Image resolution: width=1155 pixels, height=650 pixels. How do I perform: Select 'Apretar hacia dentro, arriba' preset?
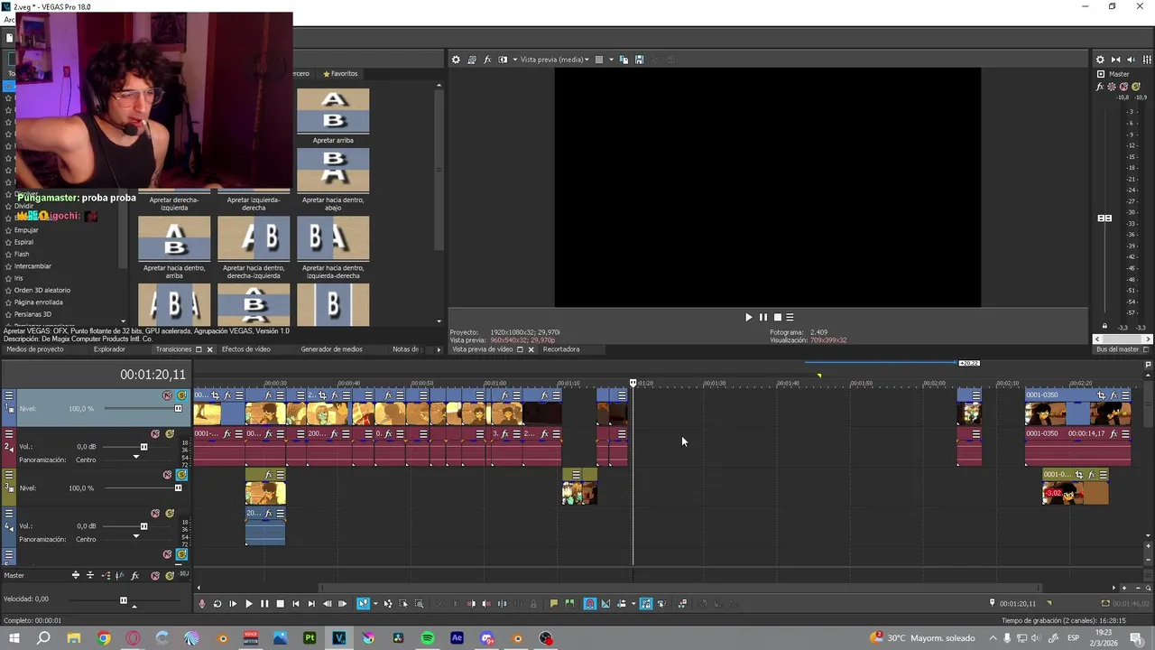(174, 239)
